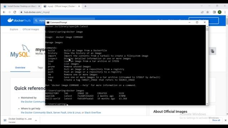Open the Explore link
Viewport: 228px width, 128px height.
click(14, 29)
